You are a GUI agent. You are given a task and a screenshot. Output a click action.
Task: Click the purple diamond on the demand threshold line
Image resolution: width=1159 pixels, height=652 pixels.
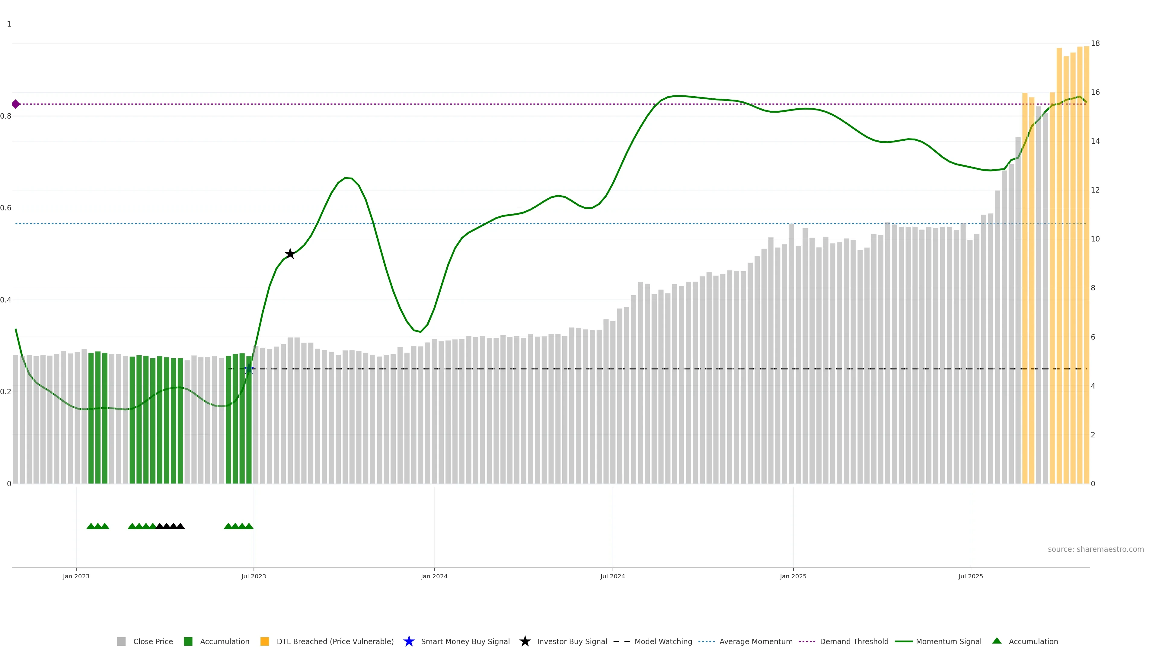coord(16,104)
